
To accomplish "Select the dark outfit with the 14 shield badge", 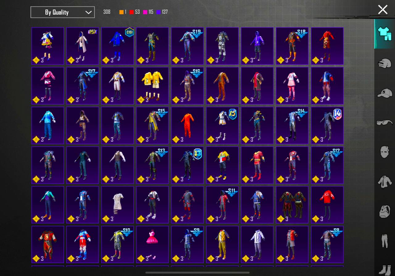I will (x=327, y=125).
